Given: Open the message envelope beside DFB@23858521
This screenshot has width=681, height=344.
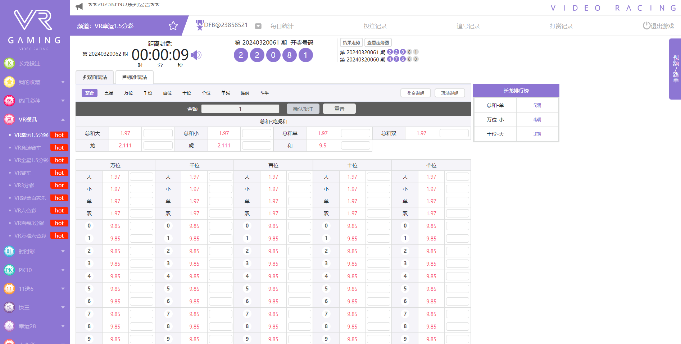Looking at the screenshot, I should pyautogui.click(x=258, y=26).
